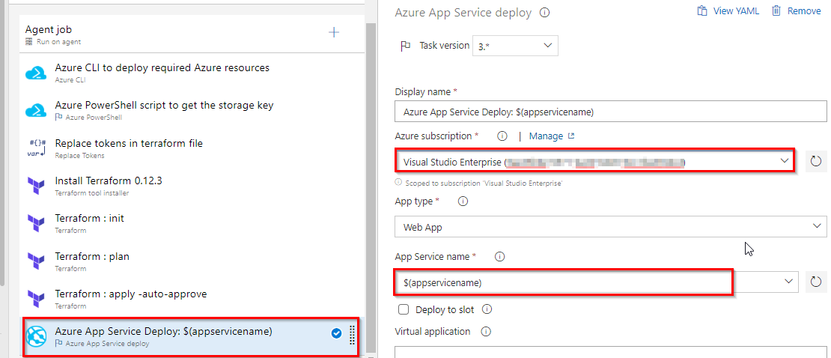The height and width of the screenshot is (358, 831).
Task: Select the Agent job header row
Action: [192, 34]
